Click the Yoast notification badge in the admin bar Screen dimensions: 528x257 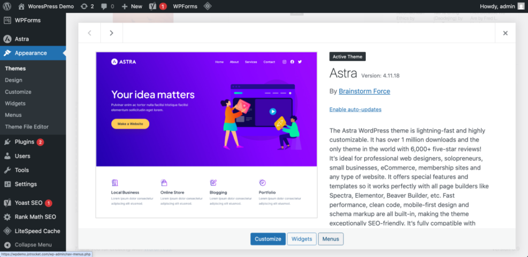click(x=163, y=6)
